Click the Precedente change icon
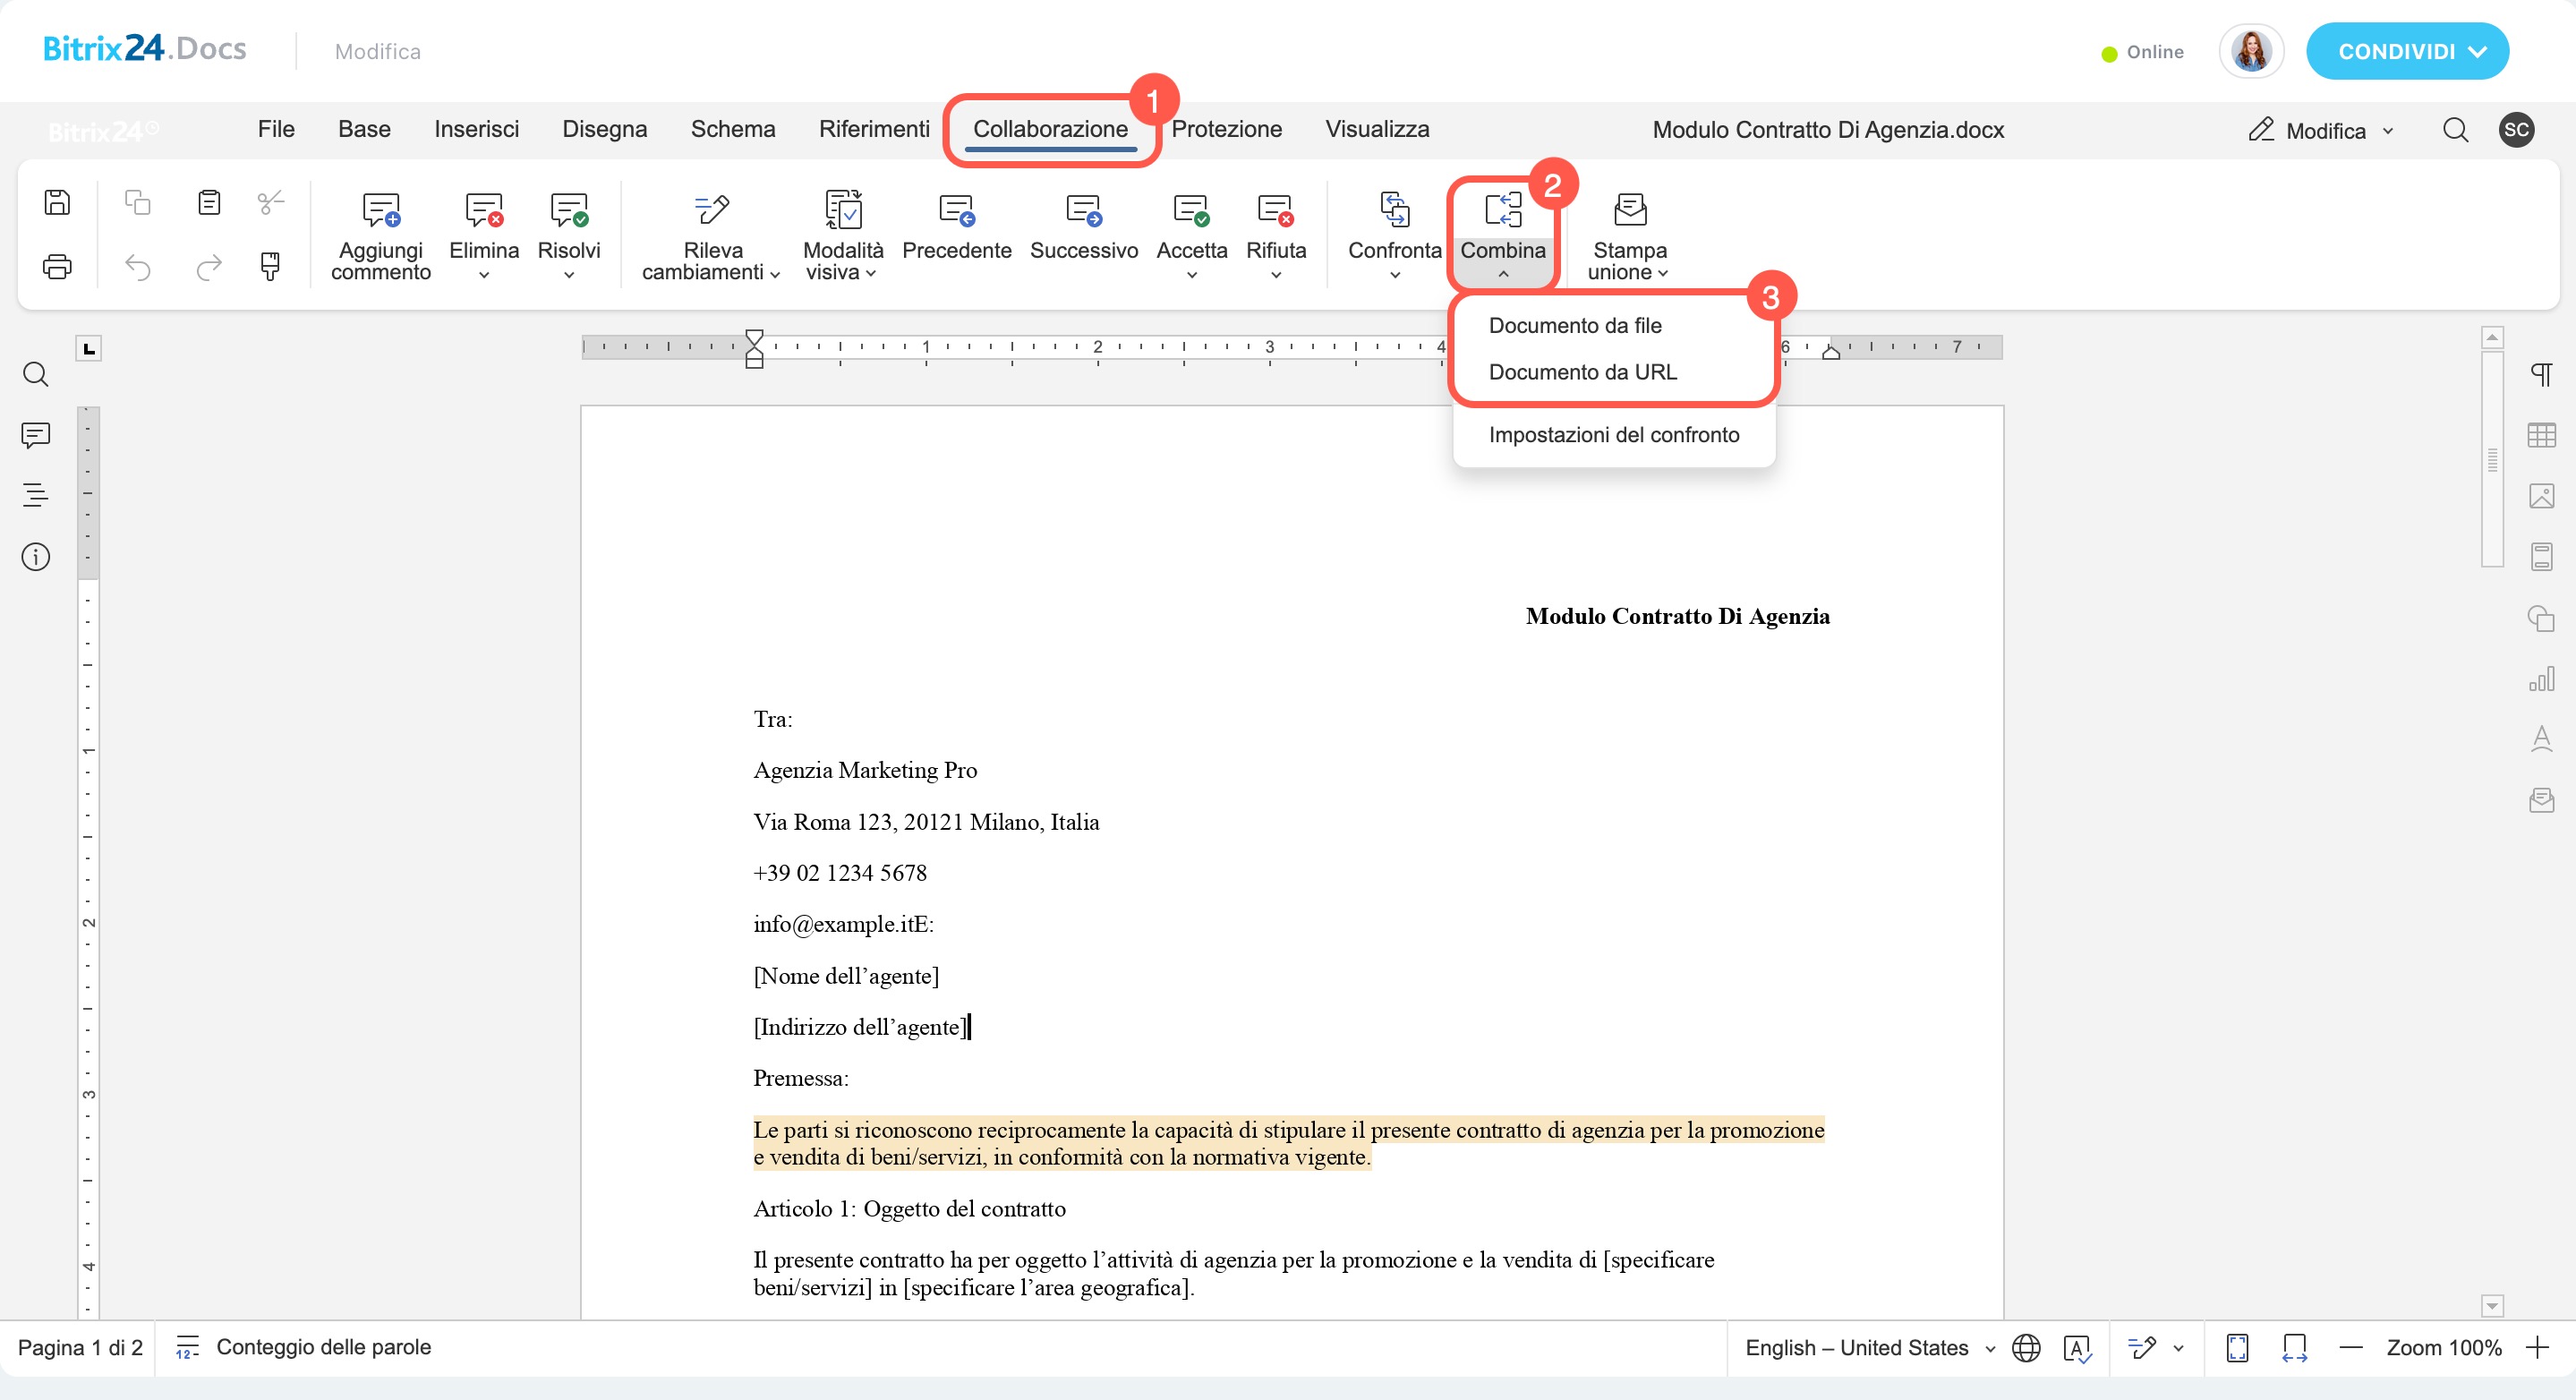2576x1400 pixels. coord(956,210)
